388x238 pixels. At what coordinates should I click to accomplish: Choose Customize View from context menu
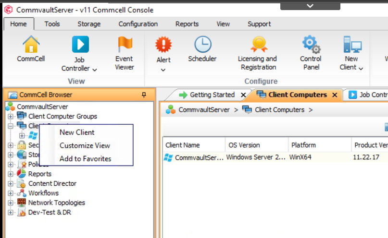(87, 146)
